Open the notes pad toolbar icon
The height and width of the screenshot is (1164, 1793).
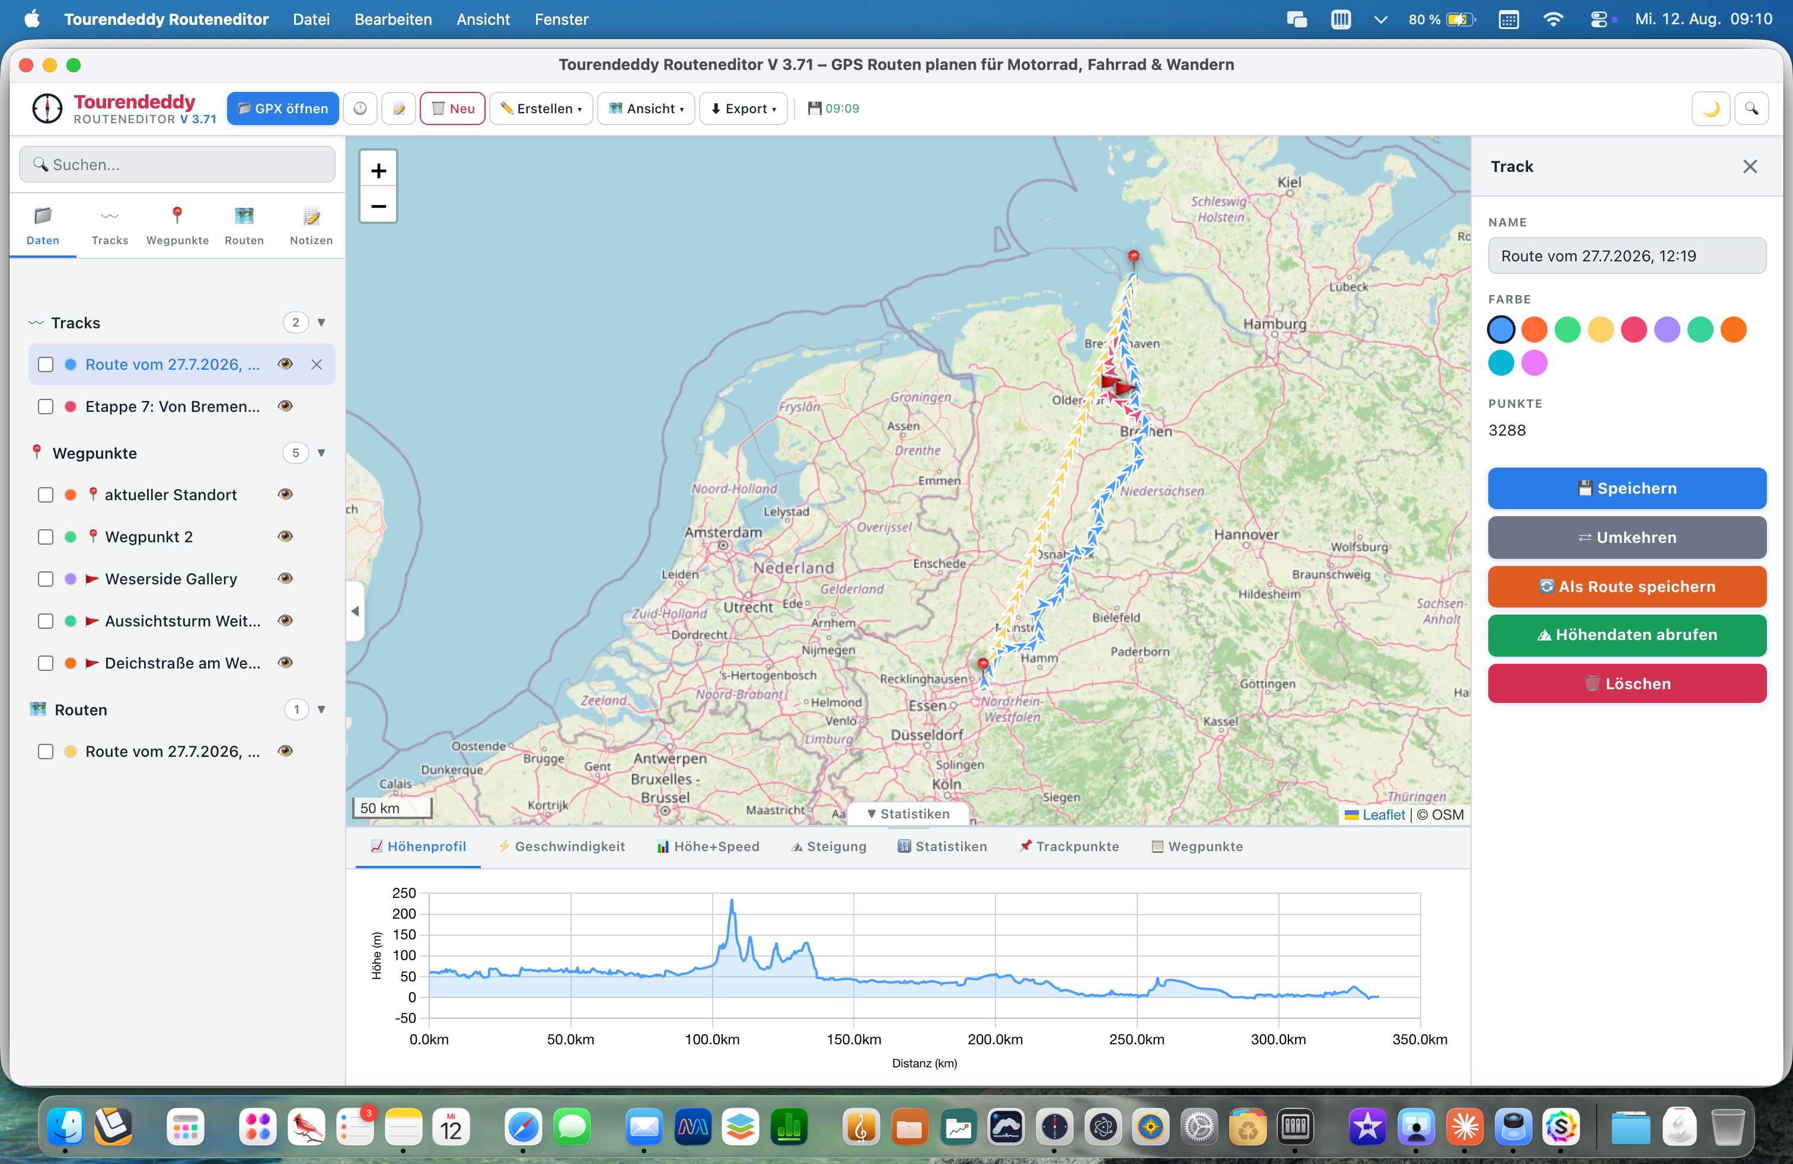click(x=398, y=108)
